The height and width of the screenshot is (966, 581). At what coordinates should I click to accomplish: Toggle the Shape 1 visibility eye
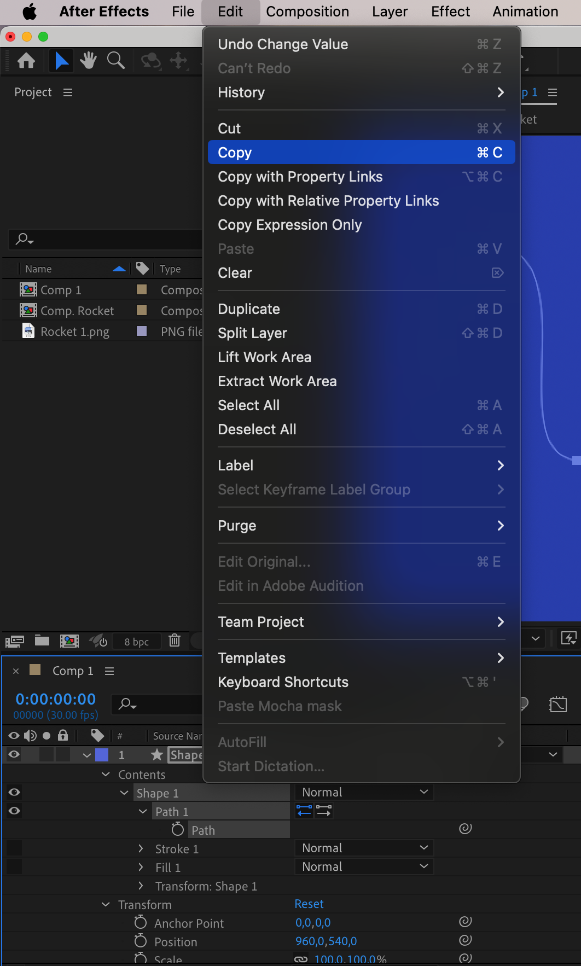tap(14, 792)
